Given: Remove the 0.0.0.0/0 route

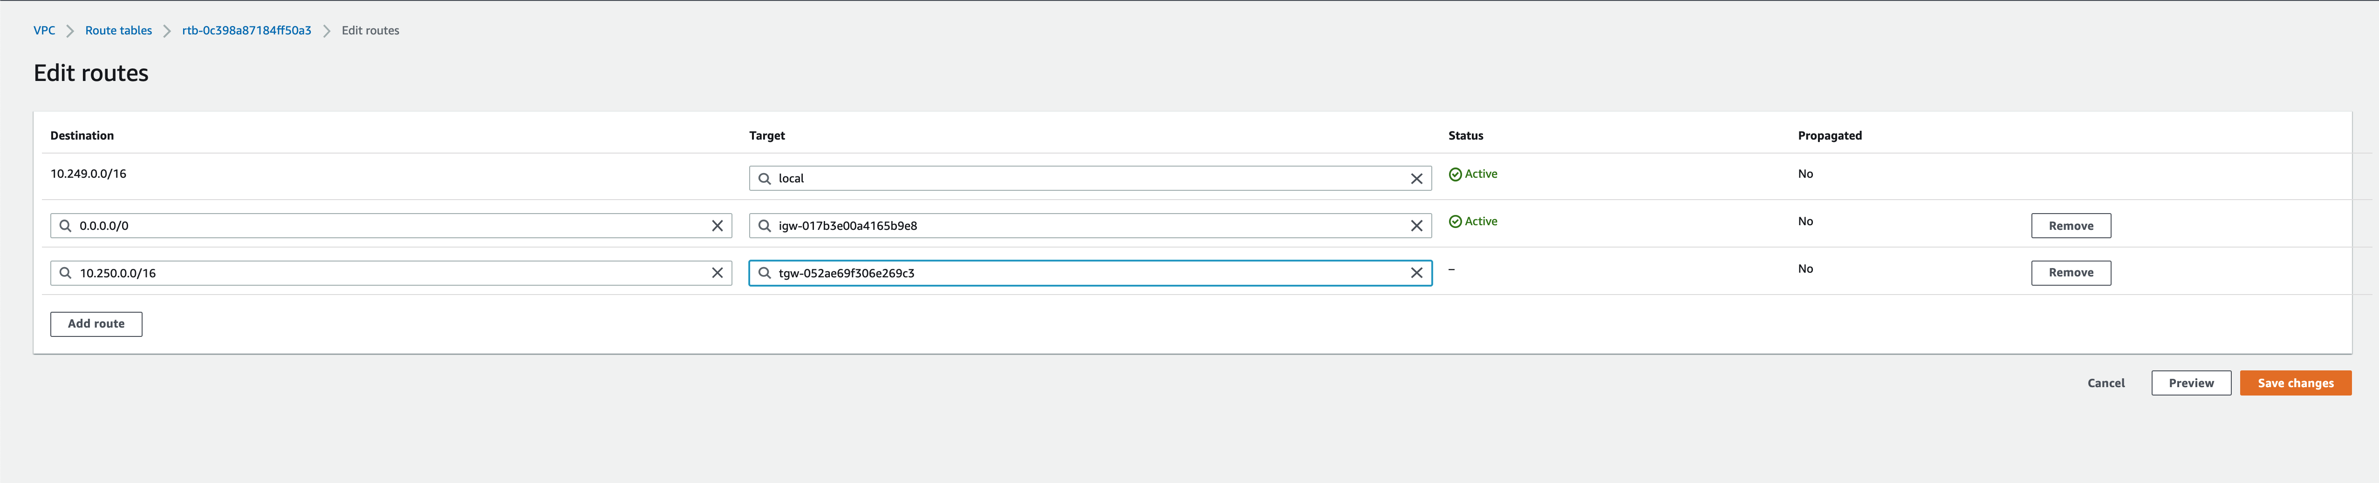Looking at the screenshot, I should pos(2070,226).
